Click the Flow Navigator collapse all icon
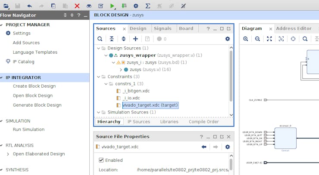Screen dimensions: 319x175 tap(65, 15)
